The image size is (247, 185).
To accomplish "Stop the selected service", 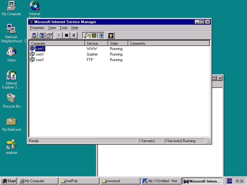I will click(66, 35).
